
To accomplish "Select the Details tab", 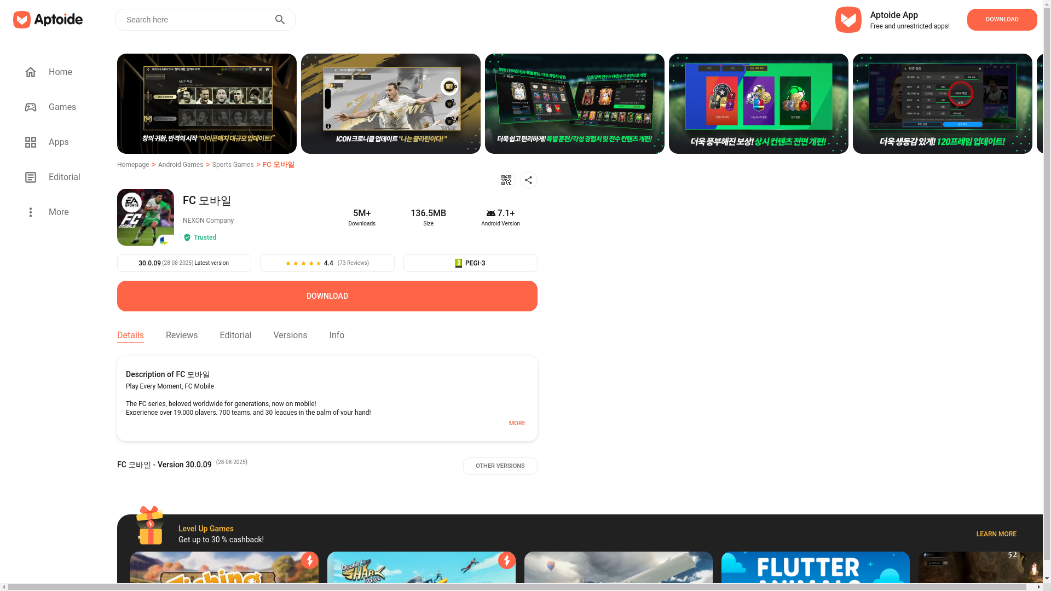I will (130, 335).
